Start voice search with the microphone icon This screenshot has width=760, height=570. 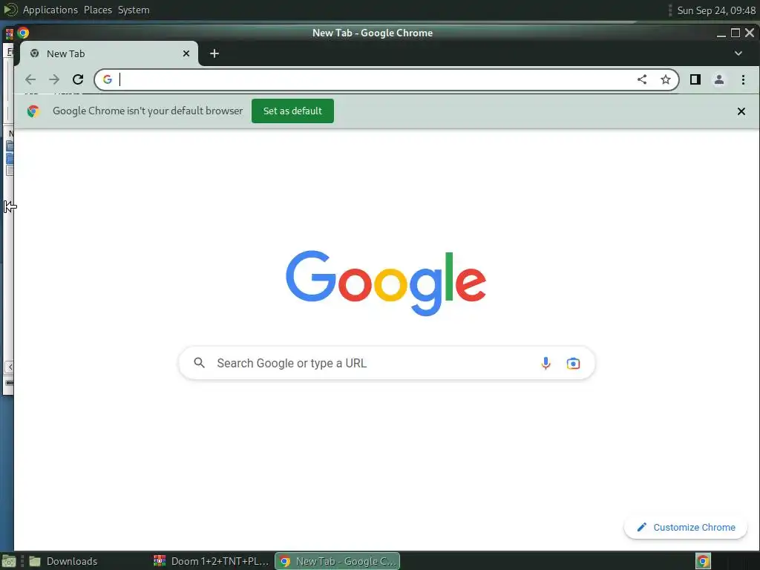(546, 363)
